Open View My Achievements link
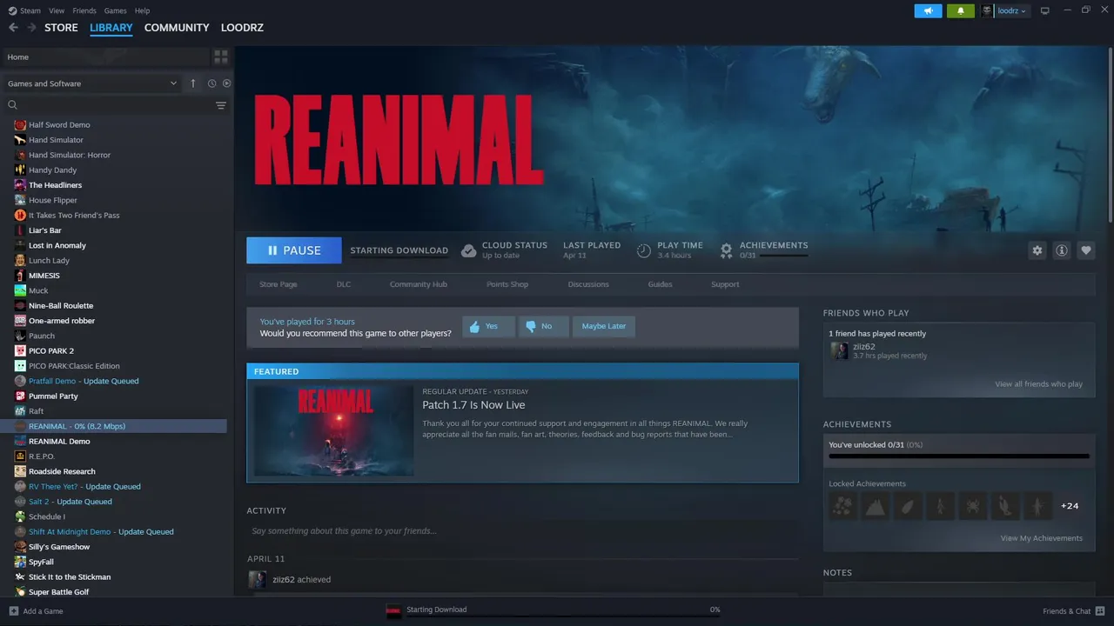 click(x=1042, y=538)
